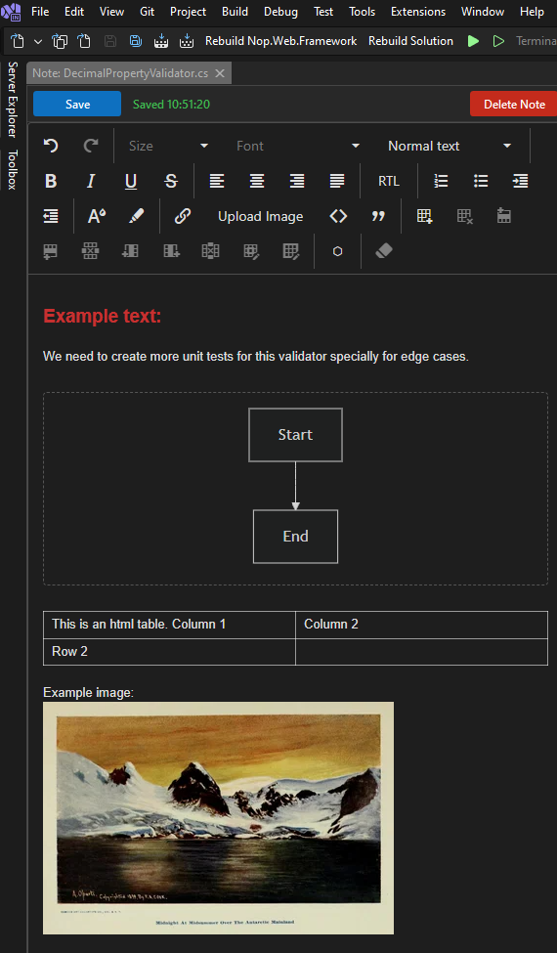This screenshot has width=557, height=953.
Task: Insert a bulleted list
Action: [481, 181]
